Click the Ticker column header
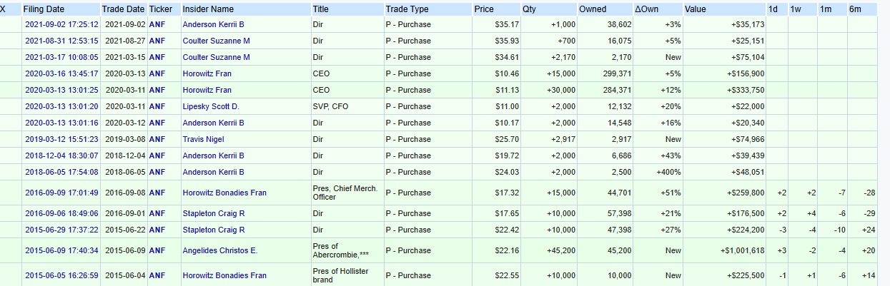This screenshot has width=890, height=286. point(160,9)
